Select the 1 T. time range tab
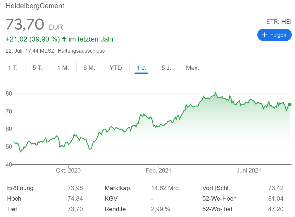This screenshot has width=295, height=217. [x=13, y=68]
